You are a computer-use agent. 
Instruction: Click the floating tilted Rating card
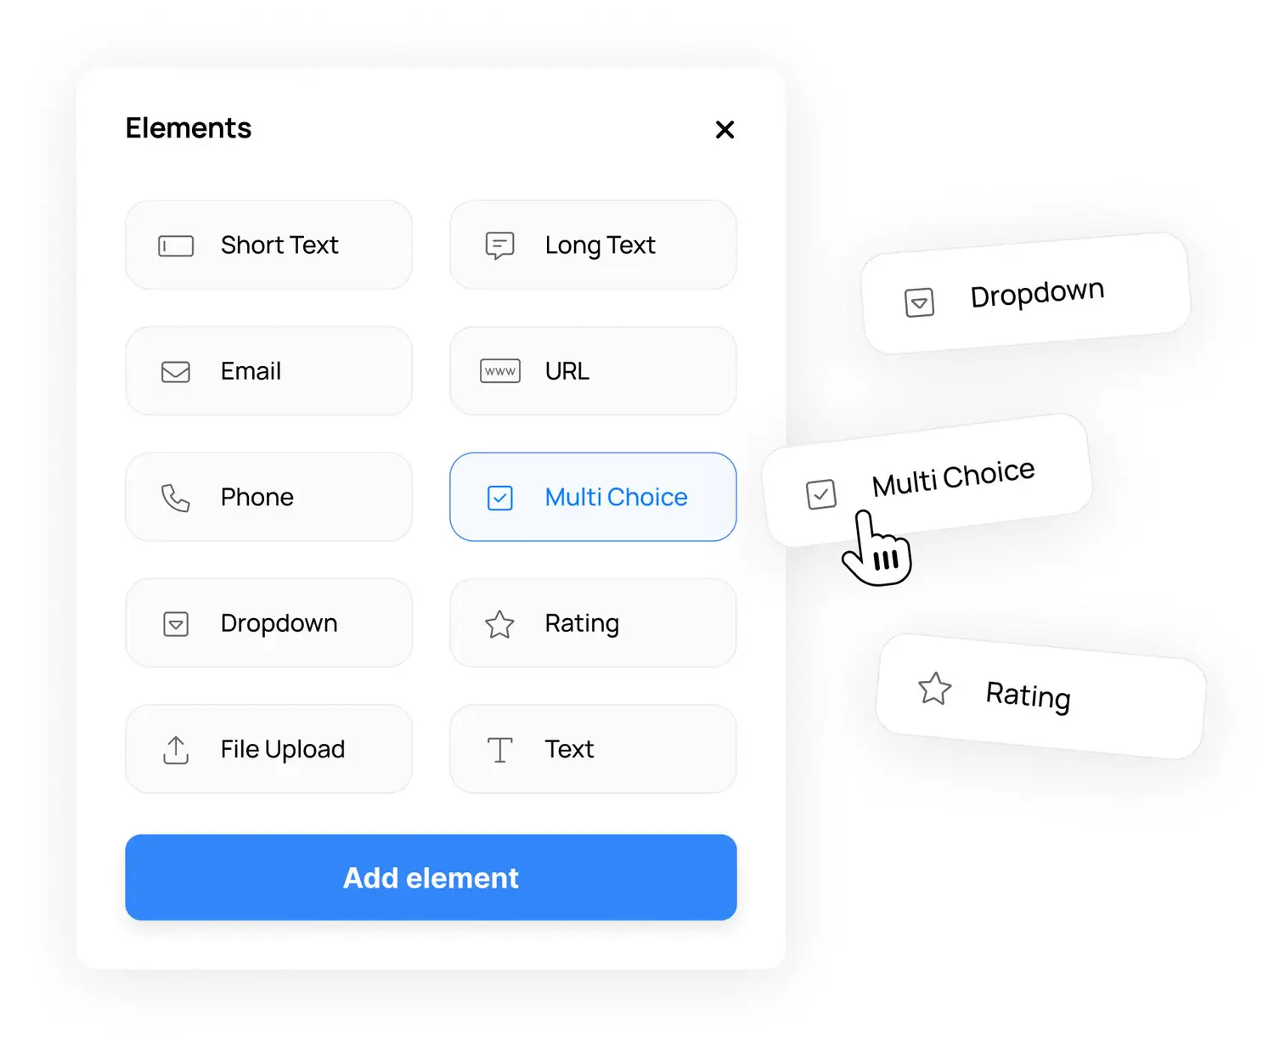pos(1041,696)
